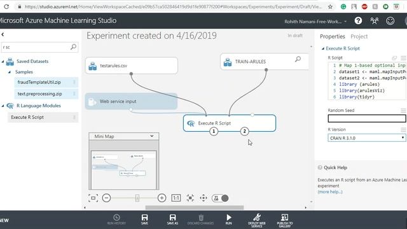This screenshot has width=407, height=229.
Task: Run the experiment
Action: click(229, 219)
